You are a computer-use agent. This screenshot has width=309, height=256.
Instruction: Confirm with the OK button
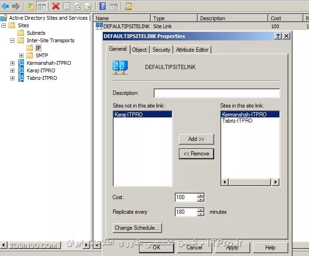point(156,248)
